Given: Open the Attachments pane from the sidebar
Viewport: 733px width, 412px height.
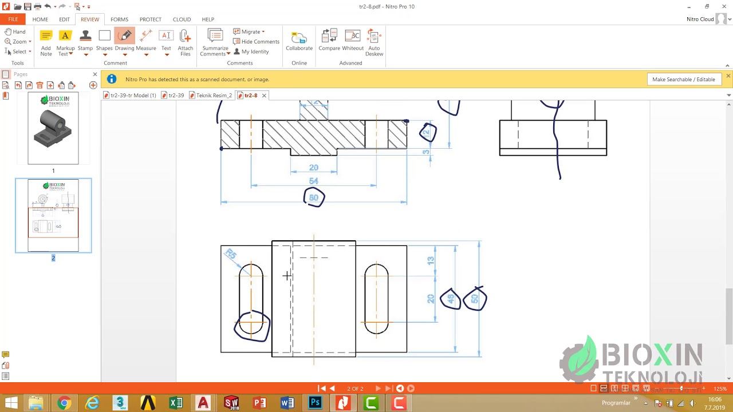Looking at the screenshot, I should point(5,366).
